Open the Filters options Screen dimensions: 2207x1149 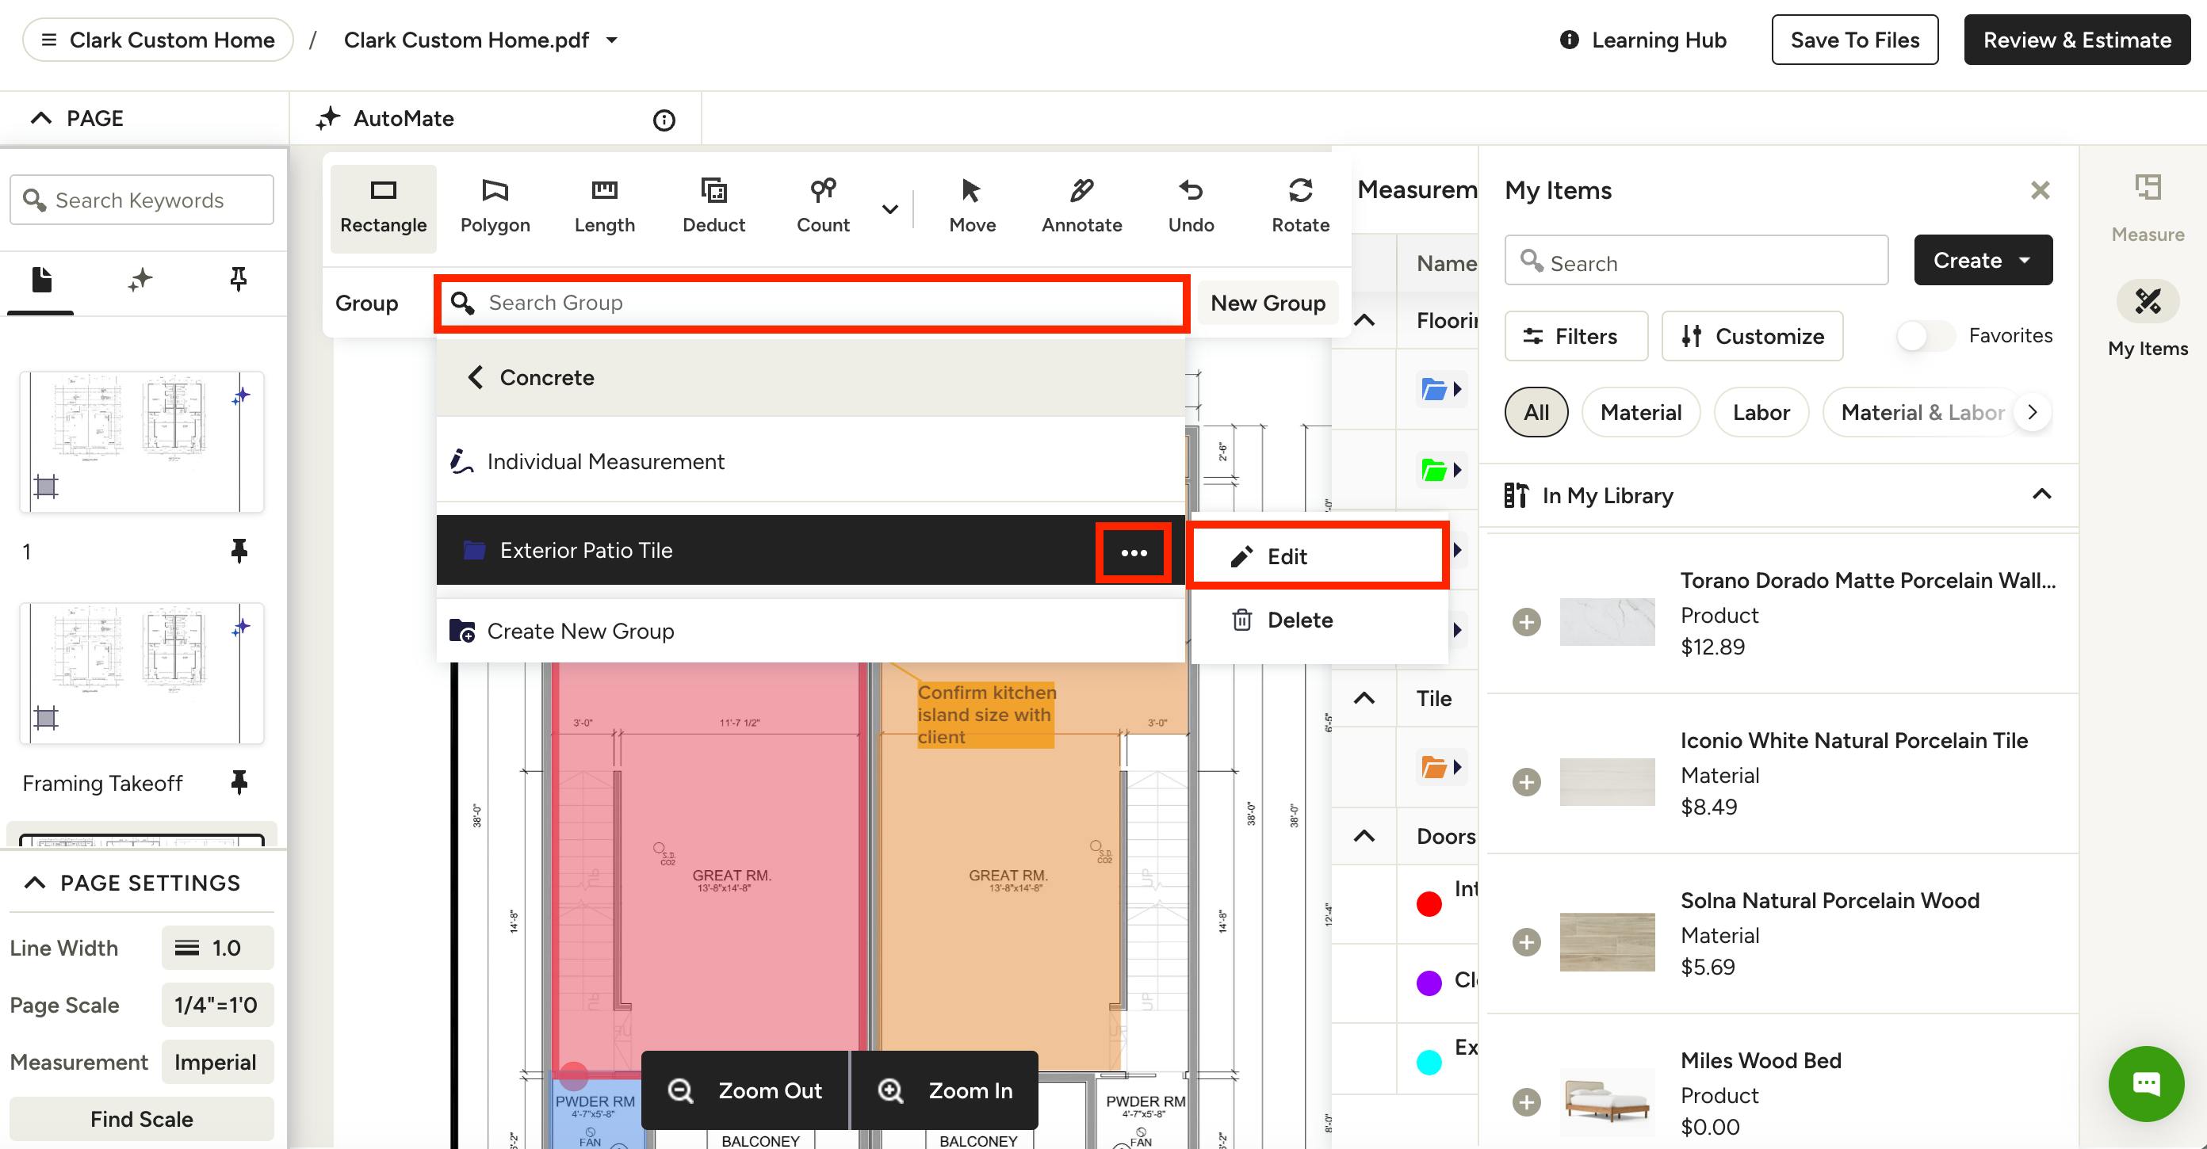coord(1575,336)
